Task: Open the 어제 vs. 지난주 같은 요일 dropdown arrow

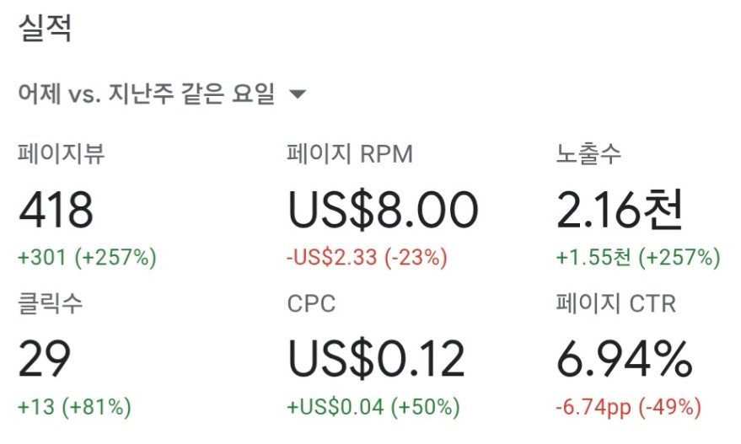Action: [x=298, y=94]
